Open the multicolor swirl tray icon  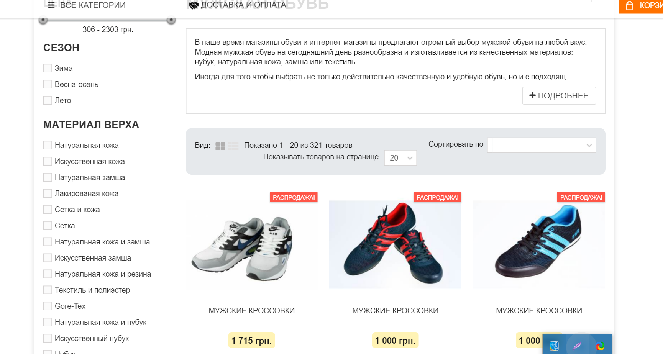click(x=600, y=346)
